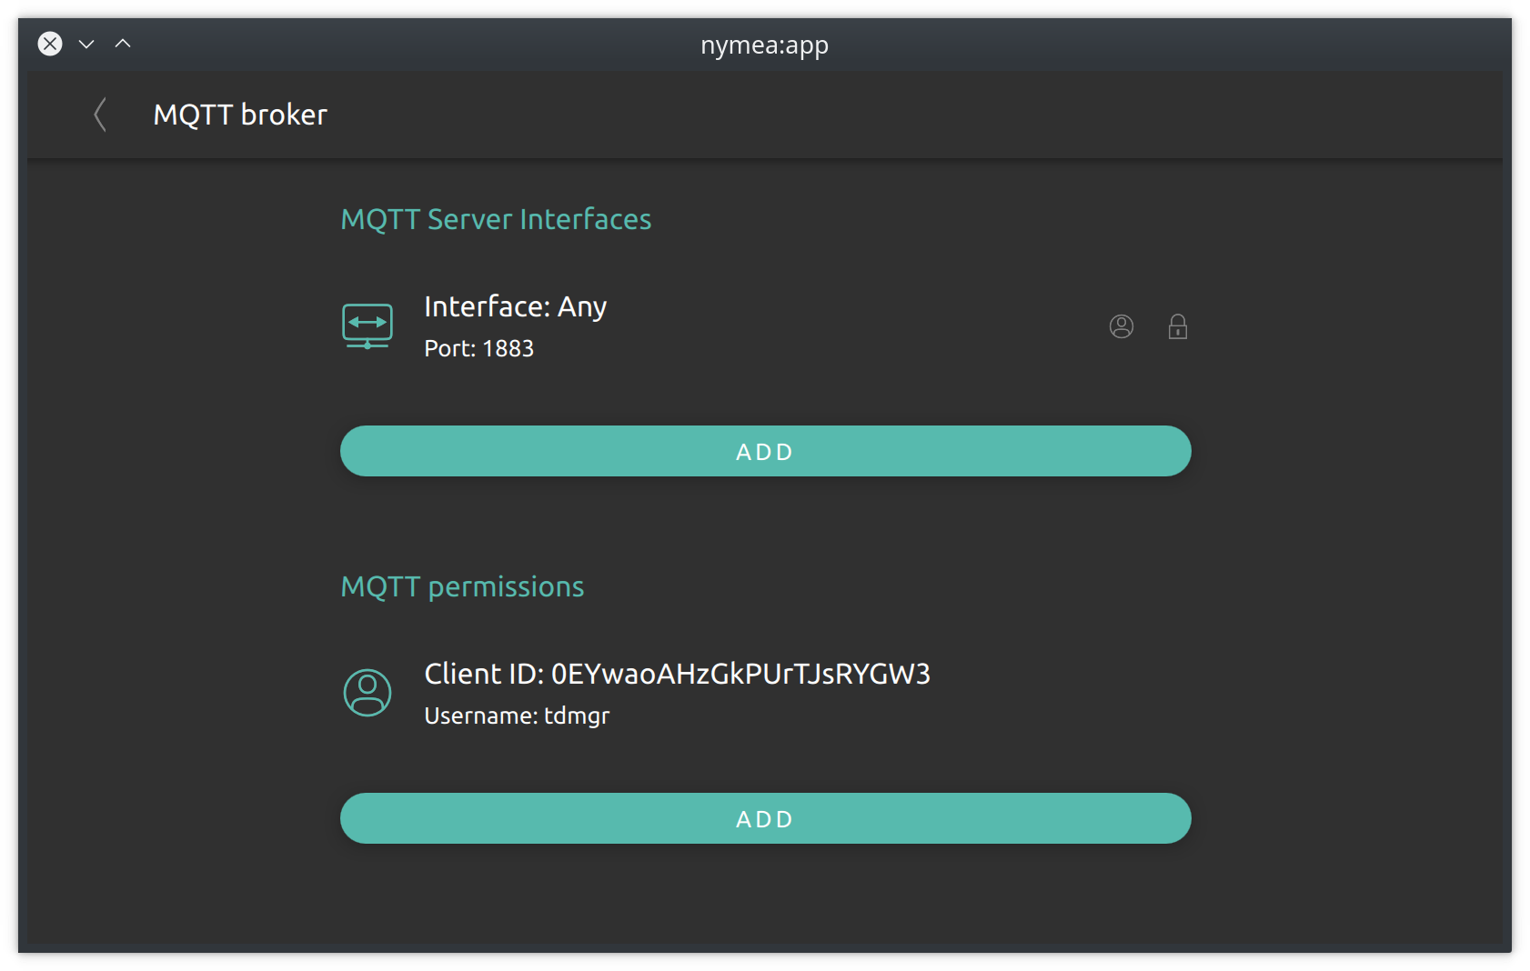Click the SSL lock icon on interface row

pyautogui.click(x=1178, y=326)
